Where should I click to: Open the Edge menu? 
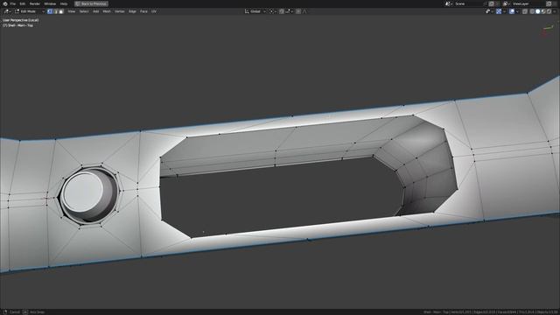132,11
